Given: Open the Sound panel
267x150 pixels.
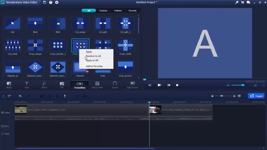Looking at the screenshot, I should point(115,85).
